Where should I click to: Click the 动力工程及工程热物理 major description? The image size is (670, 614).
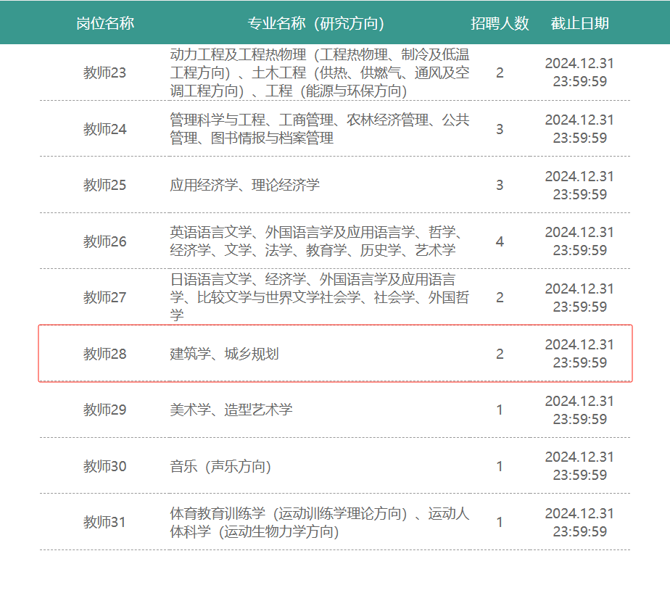click(320, 72)
